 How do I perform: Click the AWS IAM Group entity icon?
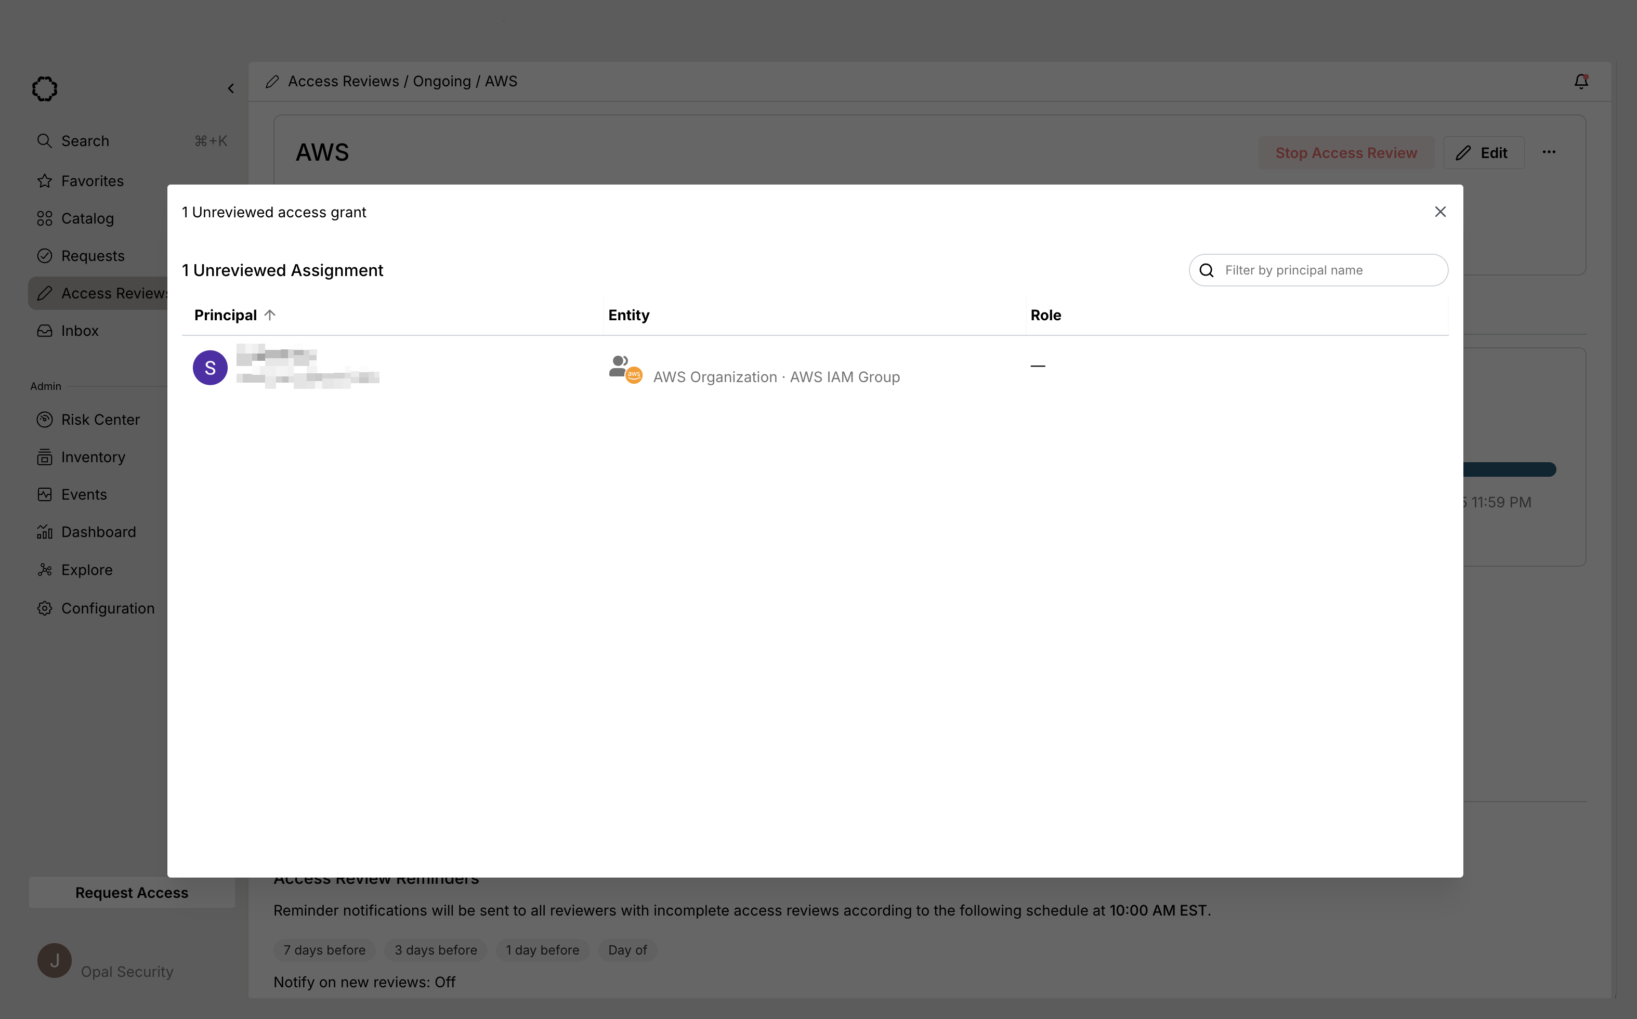click(x=624, y=369)
